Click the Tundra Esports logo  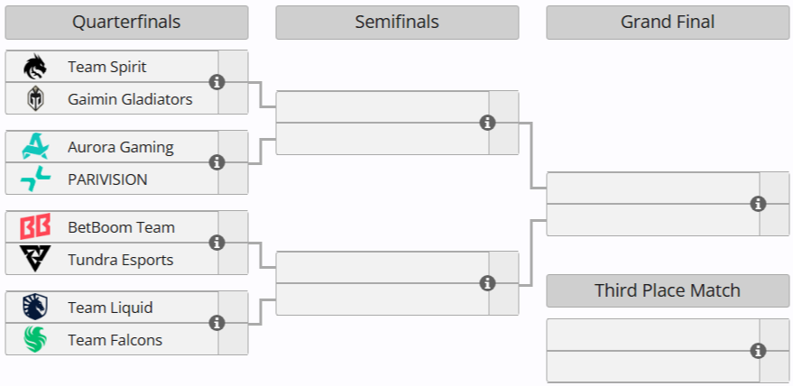(x=35, y=260)
